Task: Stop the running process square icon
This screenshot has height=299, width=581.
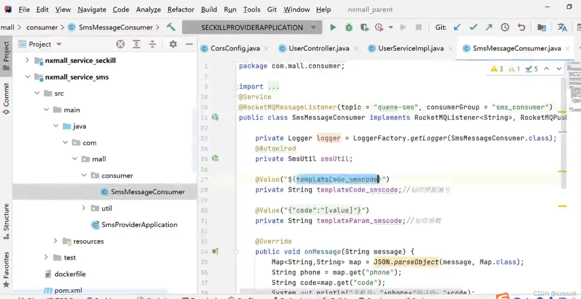Action: [x=418, y=28]
